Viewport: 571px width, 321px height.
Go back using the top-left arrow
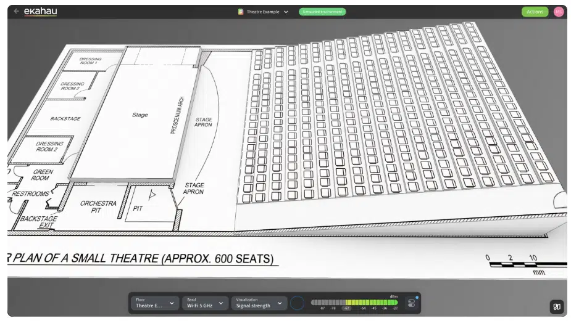(16, 11)
